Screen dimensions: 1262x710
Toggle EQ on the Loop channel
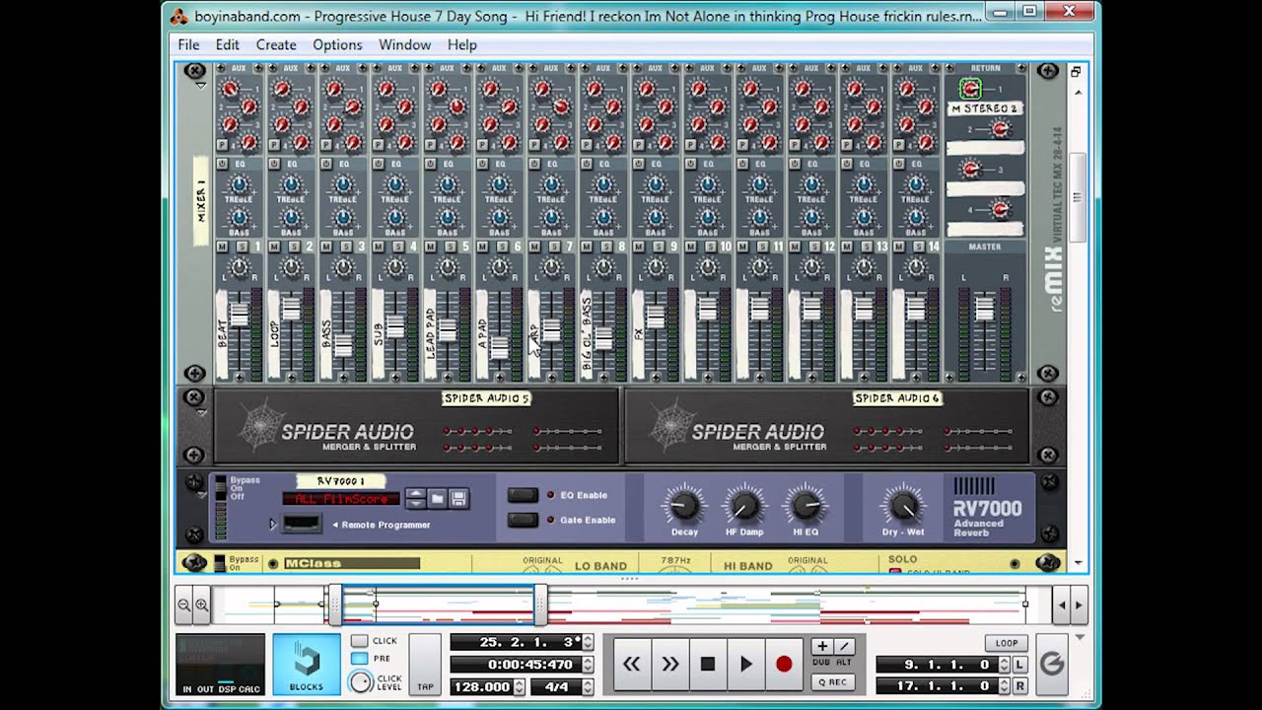coord(274,164)
